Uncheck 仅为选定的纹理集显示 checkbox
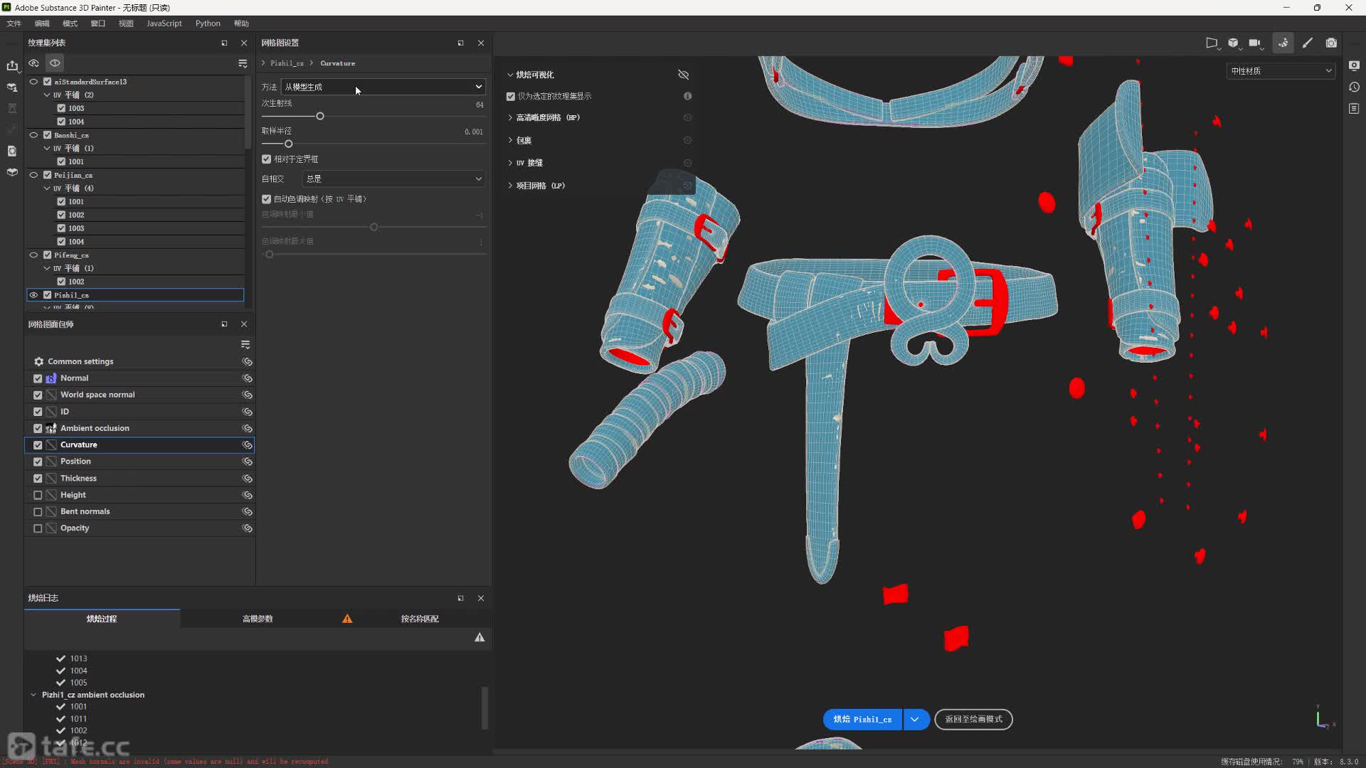 click(510, 96)
